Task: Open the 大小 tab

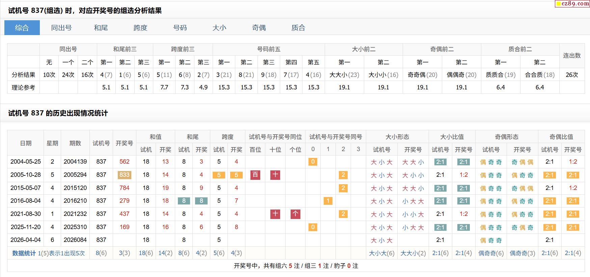Action: tap(219, 28)
